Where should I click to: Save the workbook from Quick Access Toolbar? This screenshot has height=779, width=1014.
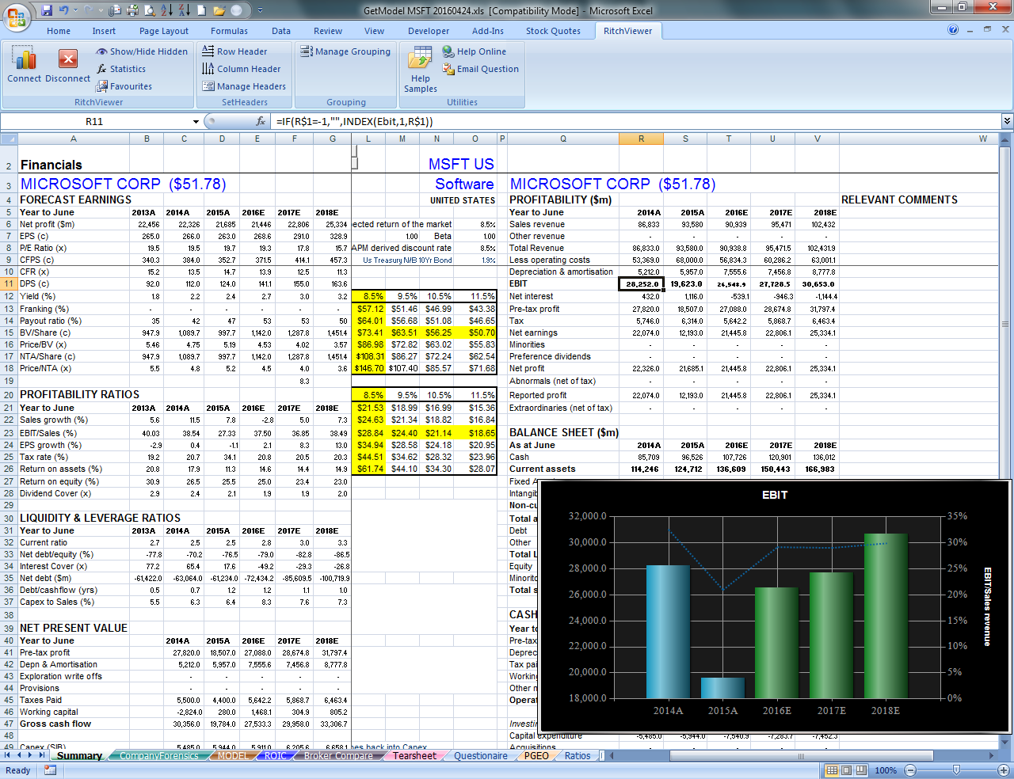pyautogui.click(x=47, y=10)
